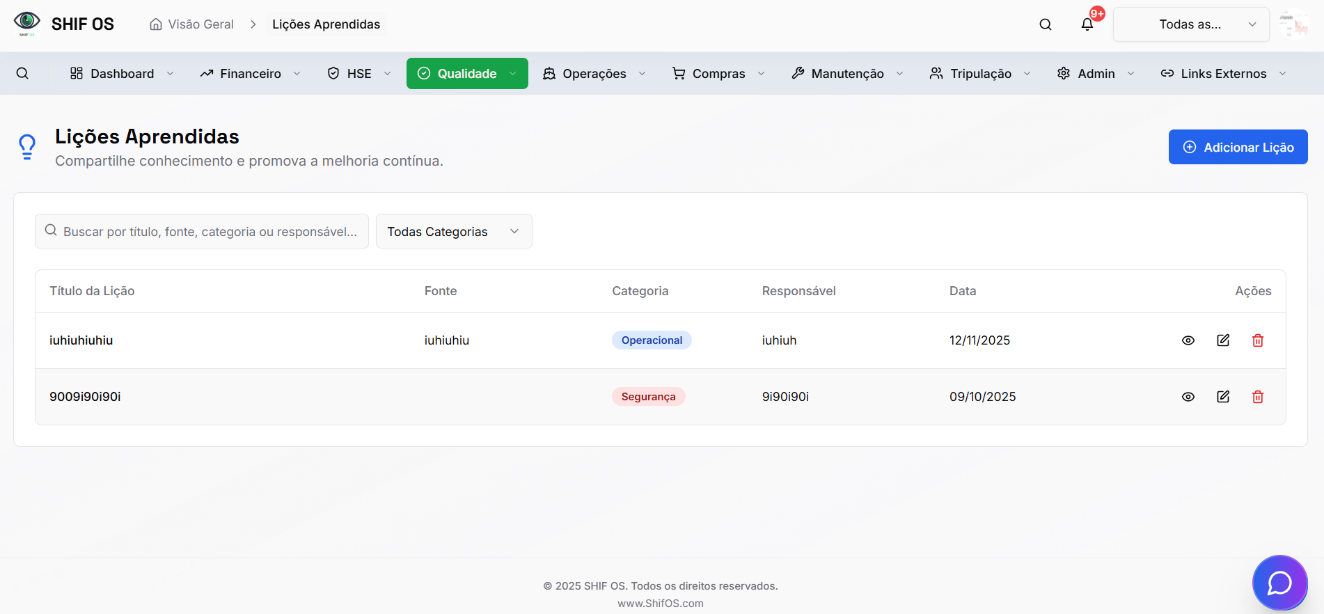Click the Adicionar Lição button
The image size is (1324, 614).
pos(1238,147)
